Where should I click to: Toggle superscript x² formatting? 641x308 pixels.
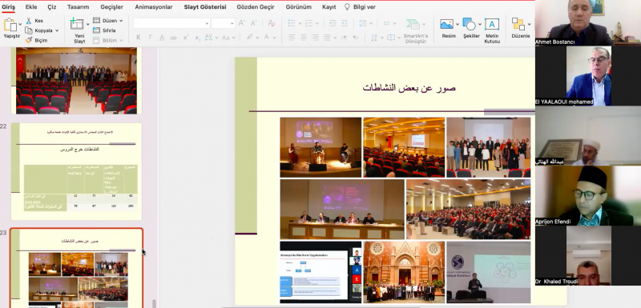[x=186, y=37]
